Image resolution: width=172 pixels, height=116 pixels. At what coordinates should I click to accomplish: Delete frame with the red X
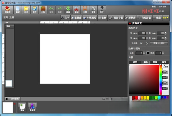tap(14, 104)
